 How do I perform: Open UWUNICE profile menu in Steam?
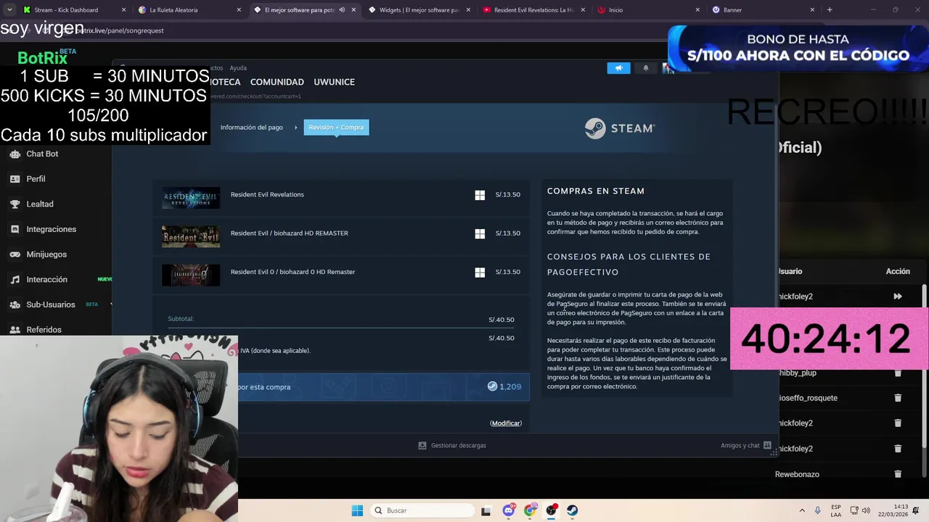pos(334,82)
